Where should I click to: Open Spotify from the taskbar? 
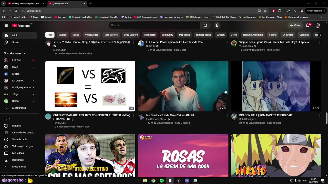(162, 181)
